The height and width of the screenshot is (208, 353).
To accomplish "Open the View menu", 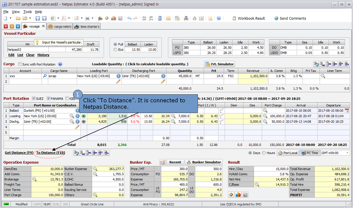I will [x=16, y=12].
